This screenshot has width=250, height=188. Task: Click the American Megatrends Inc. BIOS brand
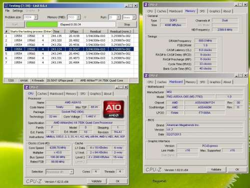coord(204,125)
